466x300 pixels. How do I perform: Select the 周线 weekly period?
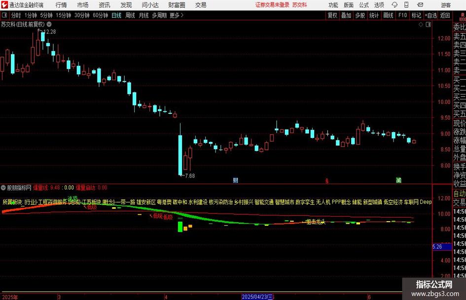130,15
